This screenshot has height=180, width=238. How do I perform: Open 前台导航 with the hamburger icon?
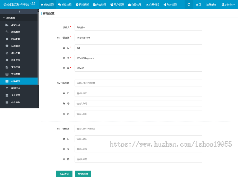(19, 103)
